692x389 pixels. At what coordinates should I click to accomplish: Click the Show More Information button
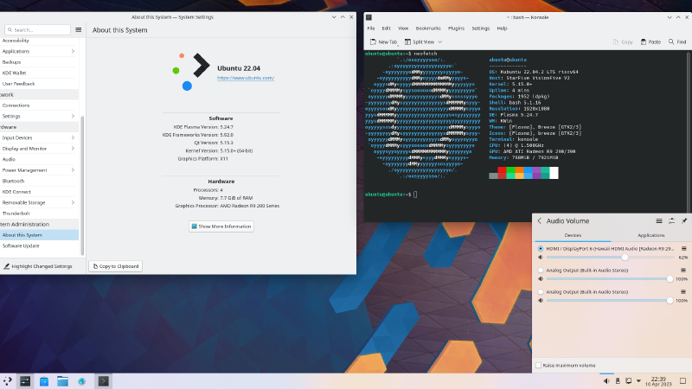click(221, 226)
